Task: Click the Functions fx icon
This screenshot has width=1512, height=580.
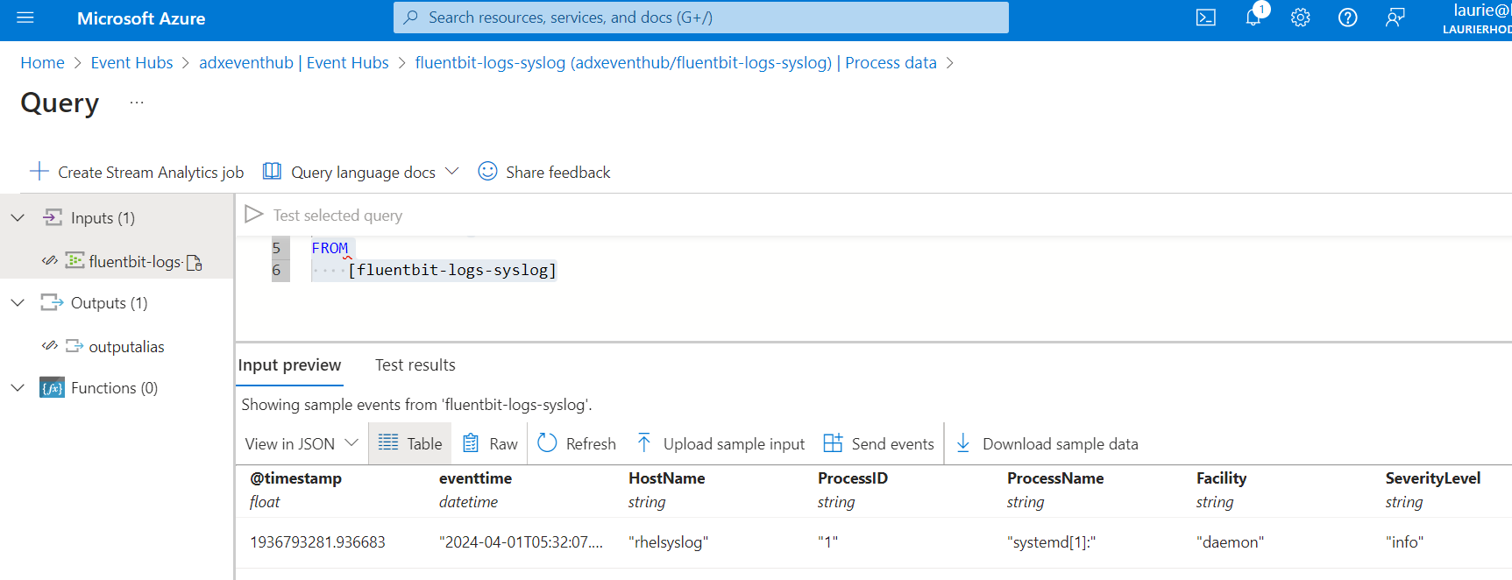Action: (x=52, y=387)
